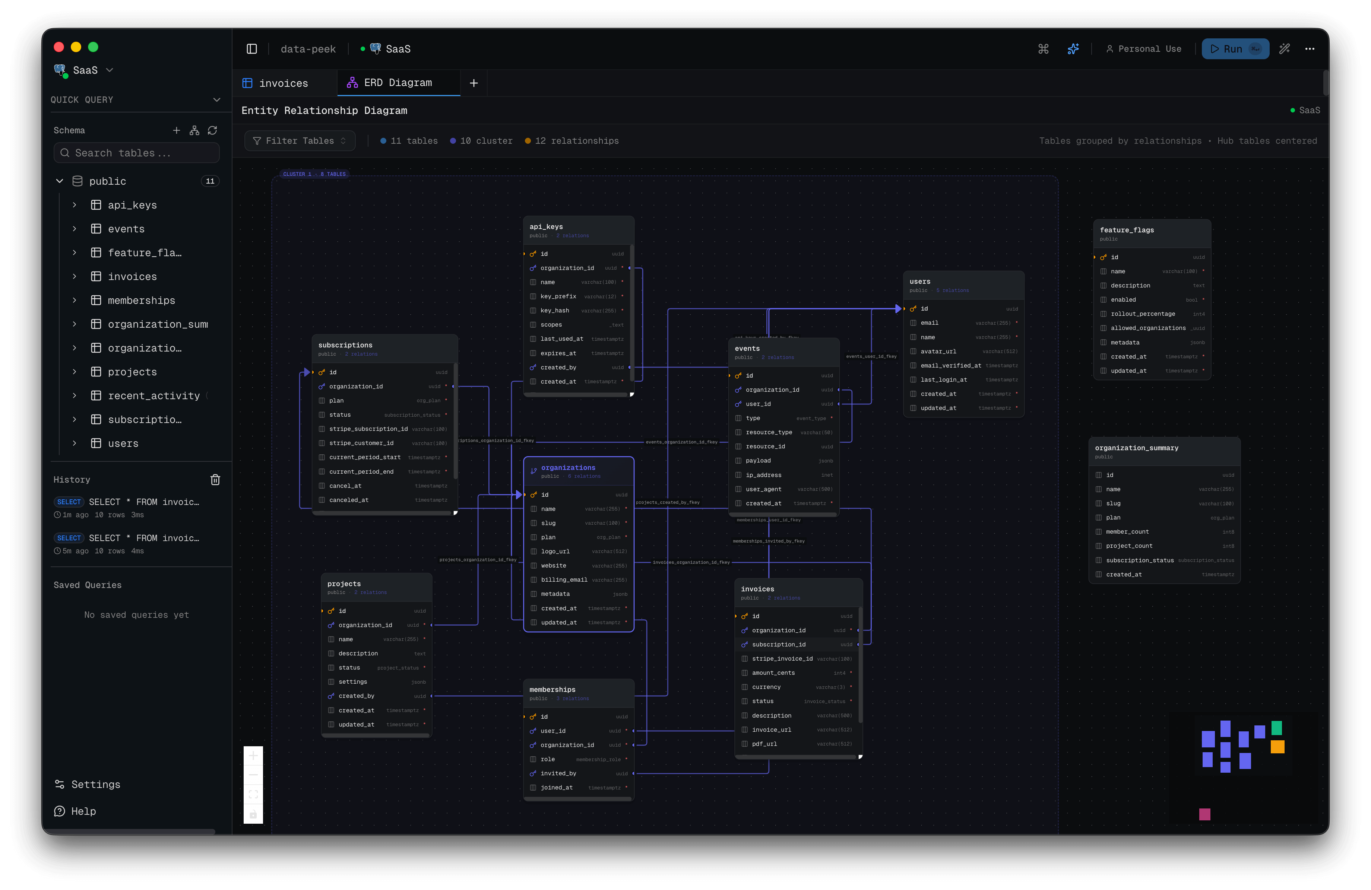Clear query history using the trash icon
Viewport: 1371px width, 890px height.
click(215, 479)
